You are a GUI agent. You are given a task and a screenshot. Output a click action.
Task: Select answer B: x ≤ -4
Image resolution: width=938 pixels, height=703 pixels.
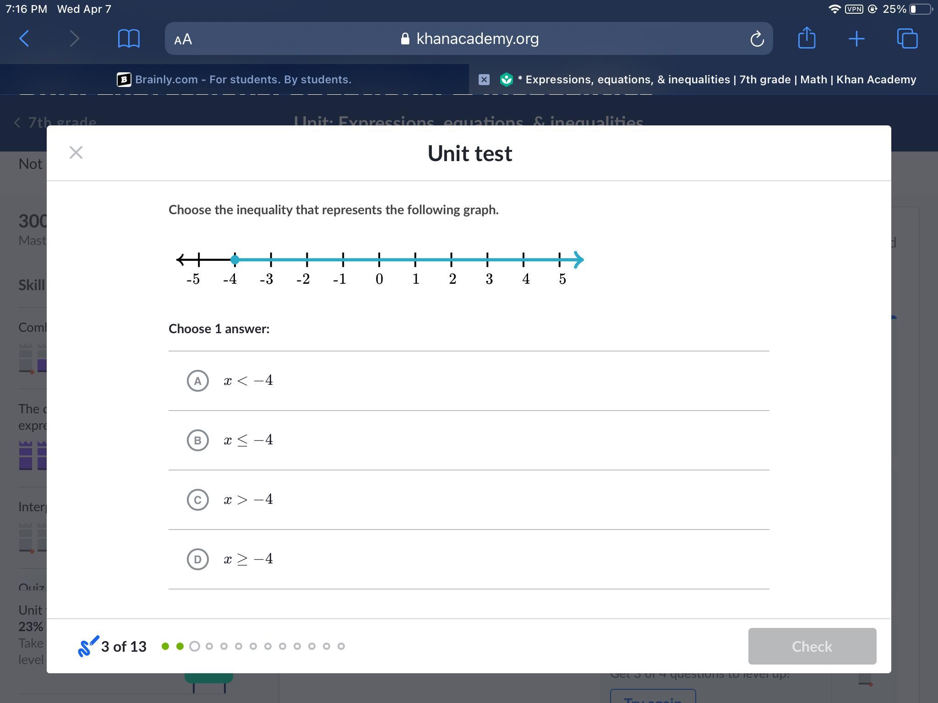198,440
